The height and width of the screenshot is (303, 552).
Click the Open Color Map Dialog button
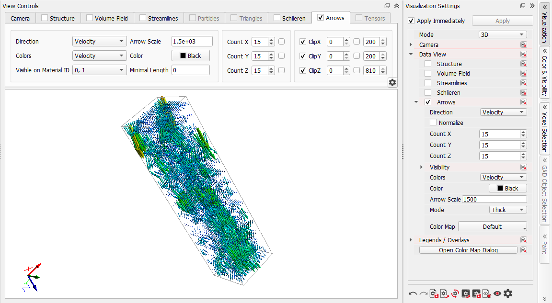468,250
